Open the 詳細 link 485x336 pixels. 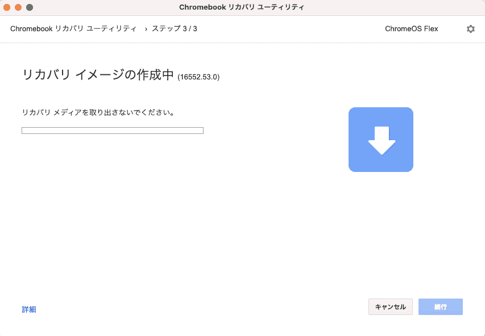pos(29,309)
